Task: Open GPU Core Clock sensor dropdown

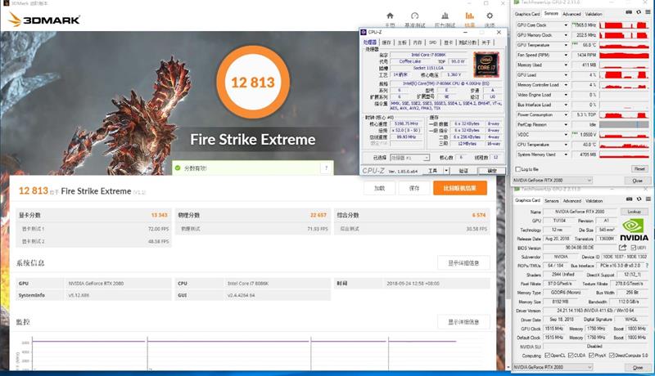Action: (566, 25)
